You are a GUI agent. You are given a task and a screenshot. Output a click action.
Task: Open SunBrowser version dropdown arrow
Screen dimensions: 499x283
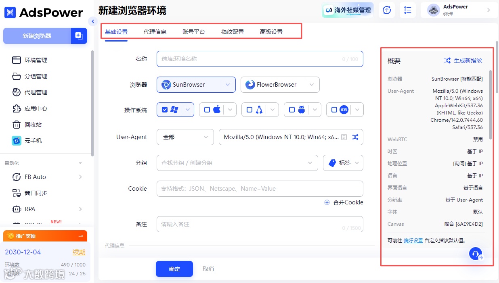[228, 85]
